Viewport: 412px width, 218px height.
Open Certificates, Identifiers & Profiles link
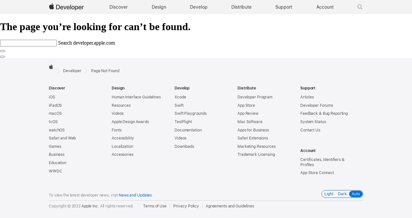click(x=322, y=162)
